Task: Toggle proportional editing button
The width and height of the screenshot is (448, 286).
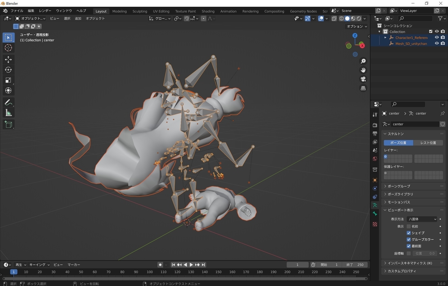Action: point(203,18)
